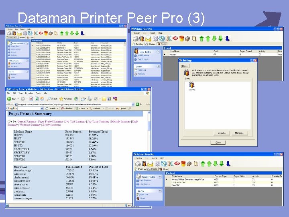Click History icon in Internet Explorer toolbar
This screenshot has height=217, width=289.
tap(76, 99)
